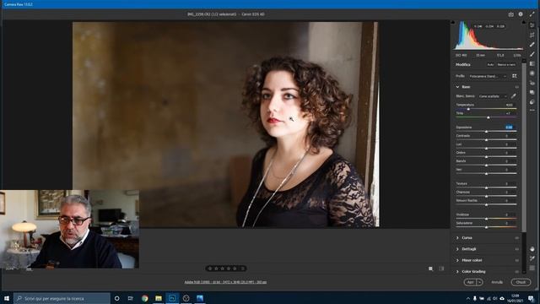Toggle the grid overlay icon
Viewport: 540px width, 304px height.
pyautogui.click(x=532, y=268)
